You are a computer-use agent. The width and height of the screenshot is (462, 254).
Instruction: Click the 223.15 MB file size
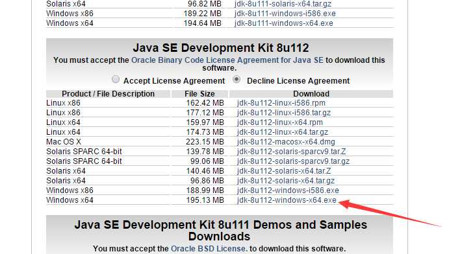point(205,142)
